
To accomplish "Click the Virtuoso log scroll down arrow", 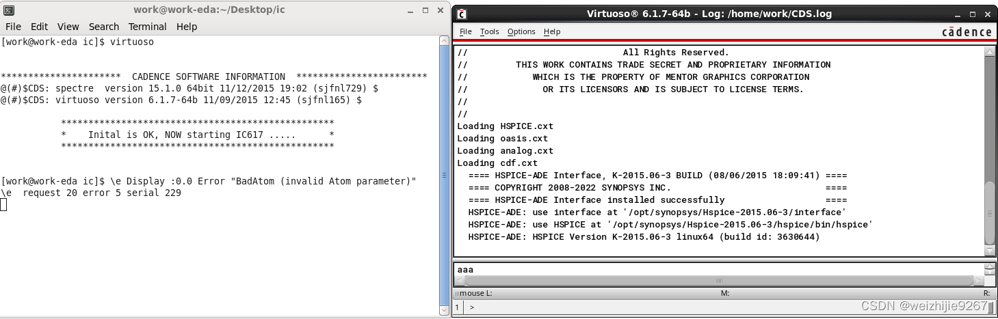I will pos(990,251).
